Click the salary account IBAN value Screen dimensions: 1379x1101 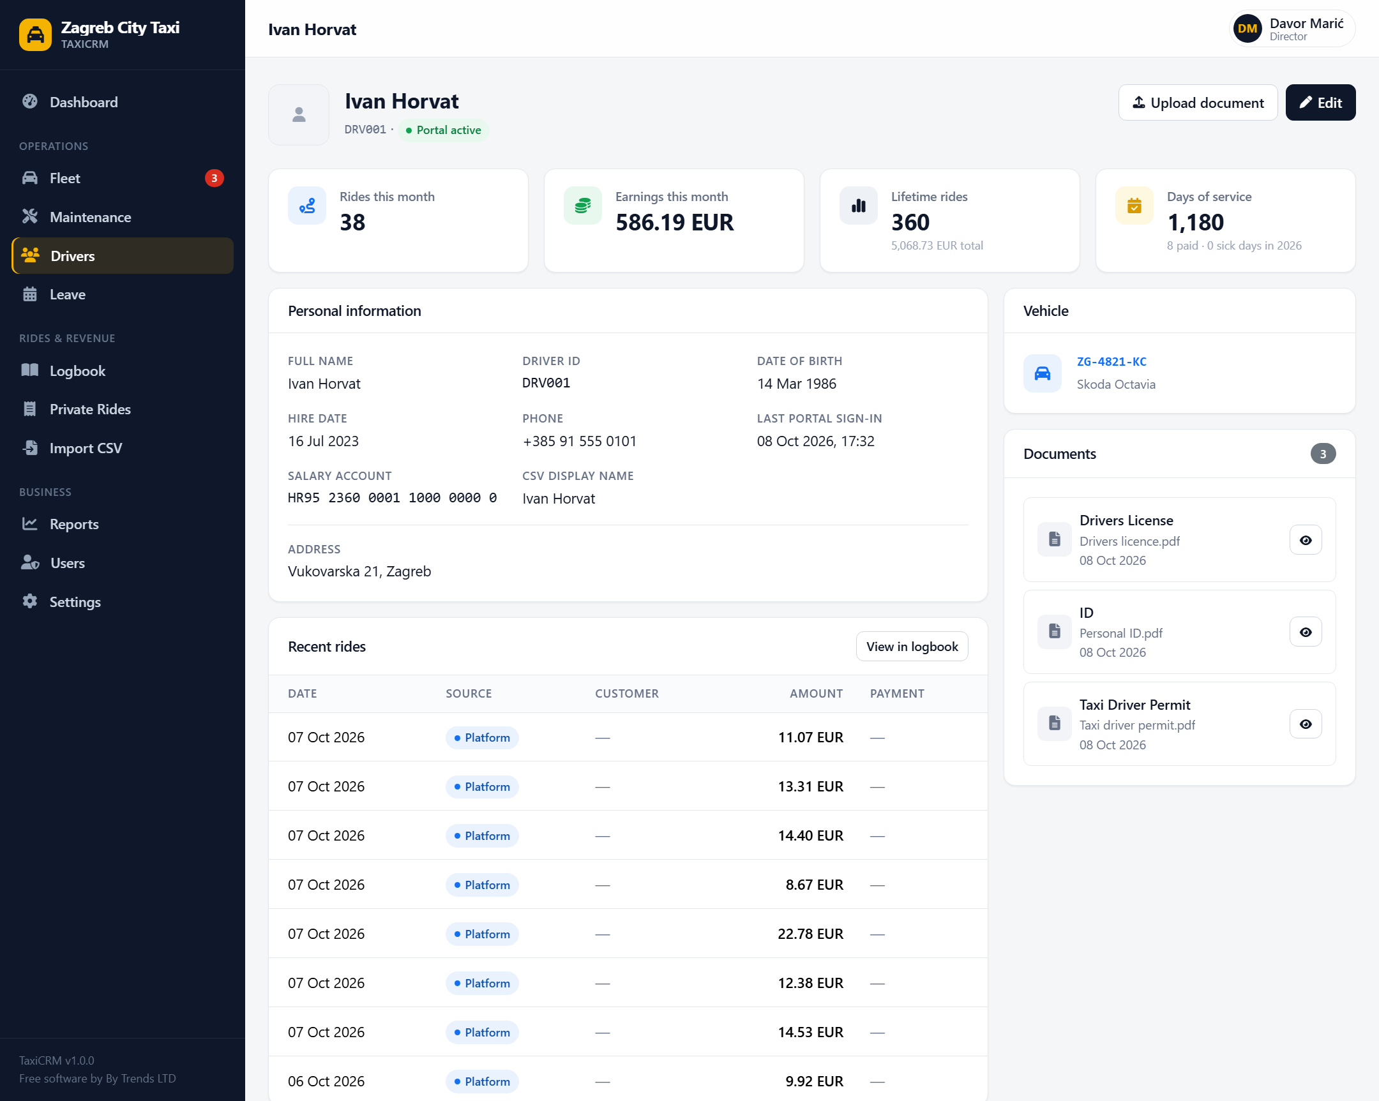pos(392,498)
